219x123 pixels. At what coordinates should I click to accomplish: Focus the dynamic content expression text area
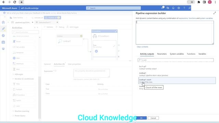coord(175,33)
